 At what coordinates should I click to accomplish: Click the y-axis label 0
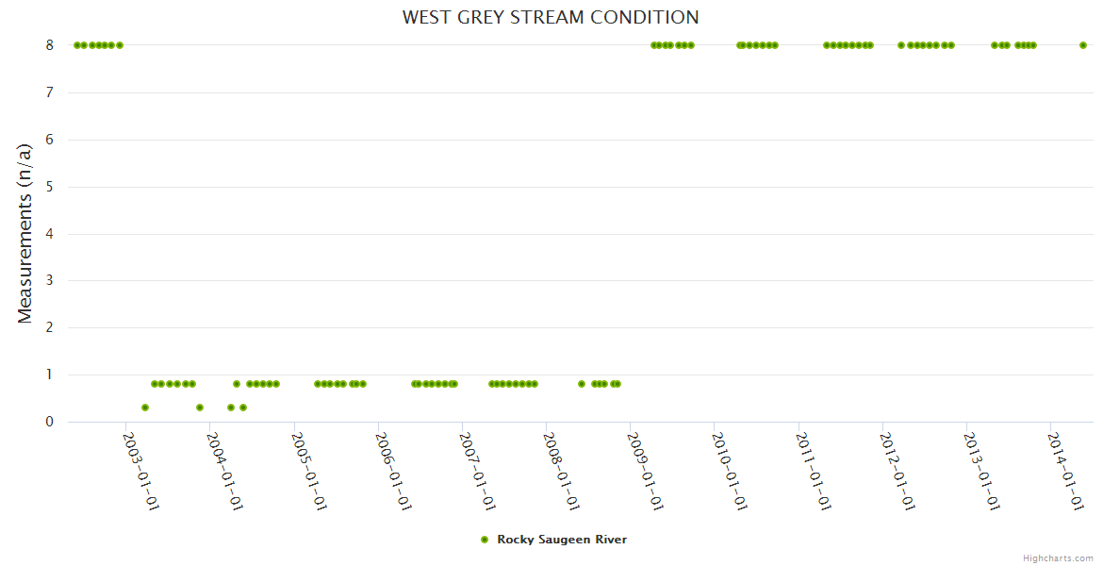click(50, 422)
